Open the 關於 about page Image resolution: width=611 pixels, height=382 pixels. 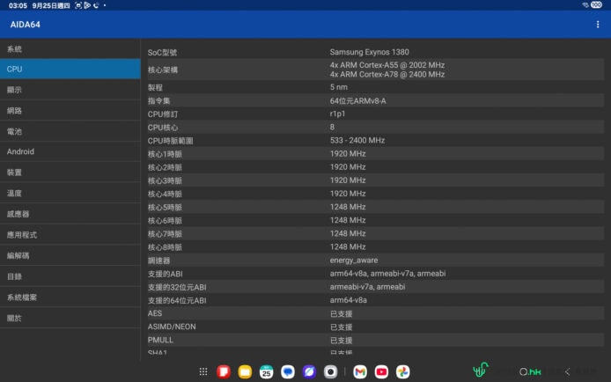coord(70,318)
